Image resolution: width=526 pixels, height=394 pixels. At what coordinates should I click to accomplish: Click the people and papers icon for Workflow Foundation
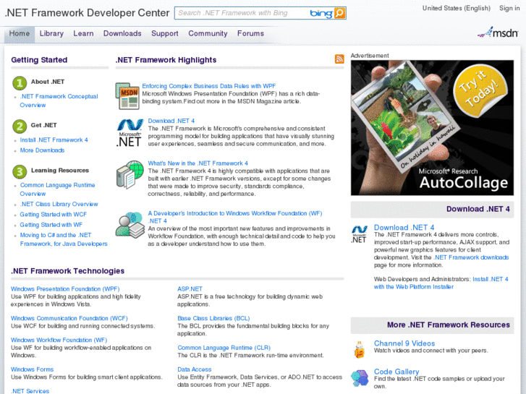pyautogui.click(x=130, y=225)
